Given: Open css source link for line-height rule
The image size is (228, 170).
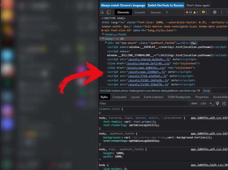Looking at the screenshot, I should tap(209, 165).
